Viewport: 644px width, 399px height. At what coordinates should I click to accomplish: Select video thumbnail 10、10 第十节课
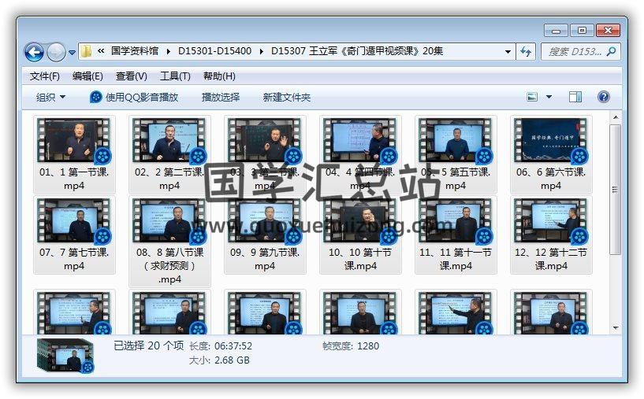tap(359, 221)
